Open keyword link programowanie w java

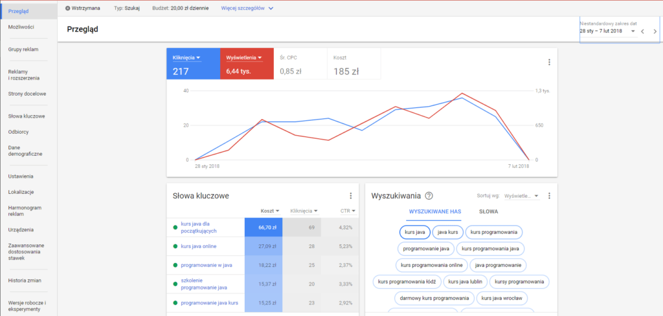[207, 266]
